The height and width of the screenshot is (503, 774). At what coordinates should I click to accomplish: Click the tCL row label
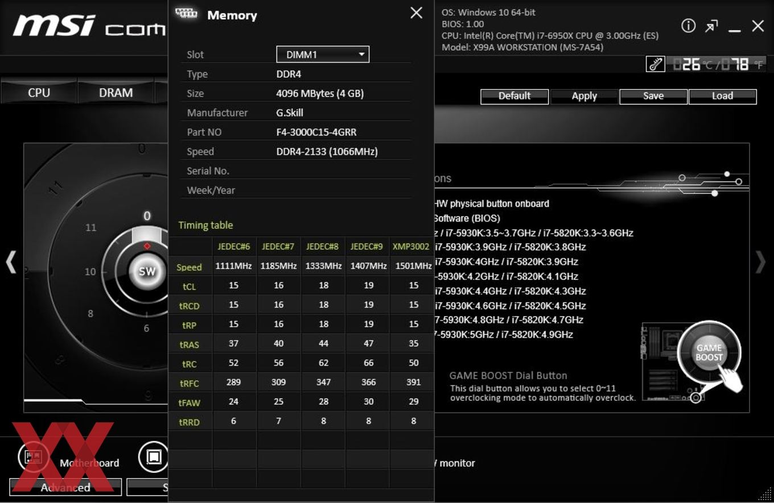coord(190,286)
